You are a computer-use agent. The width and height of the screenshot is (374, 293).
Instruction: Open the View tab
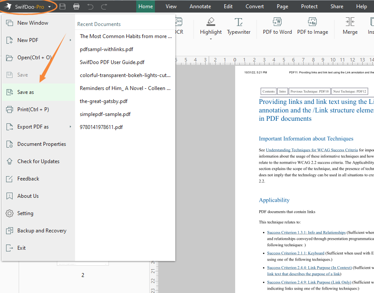pyautogui.click(x=171, y=6)
